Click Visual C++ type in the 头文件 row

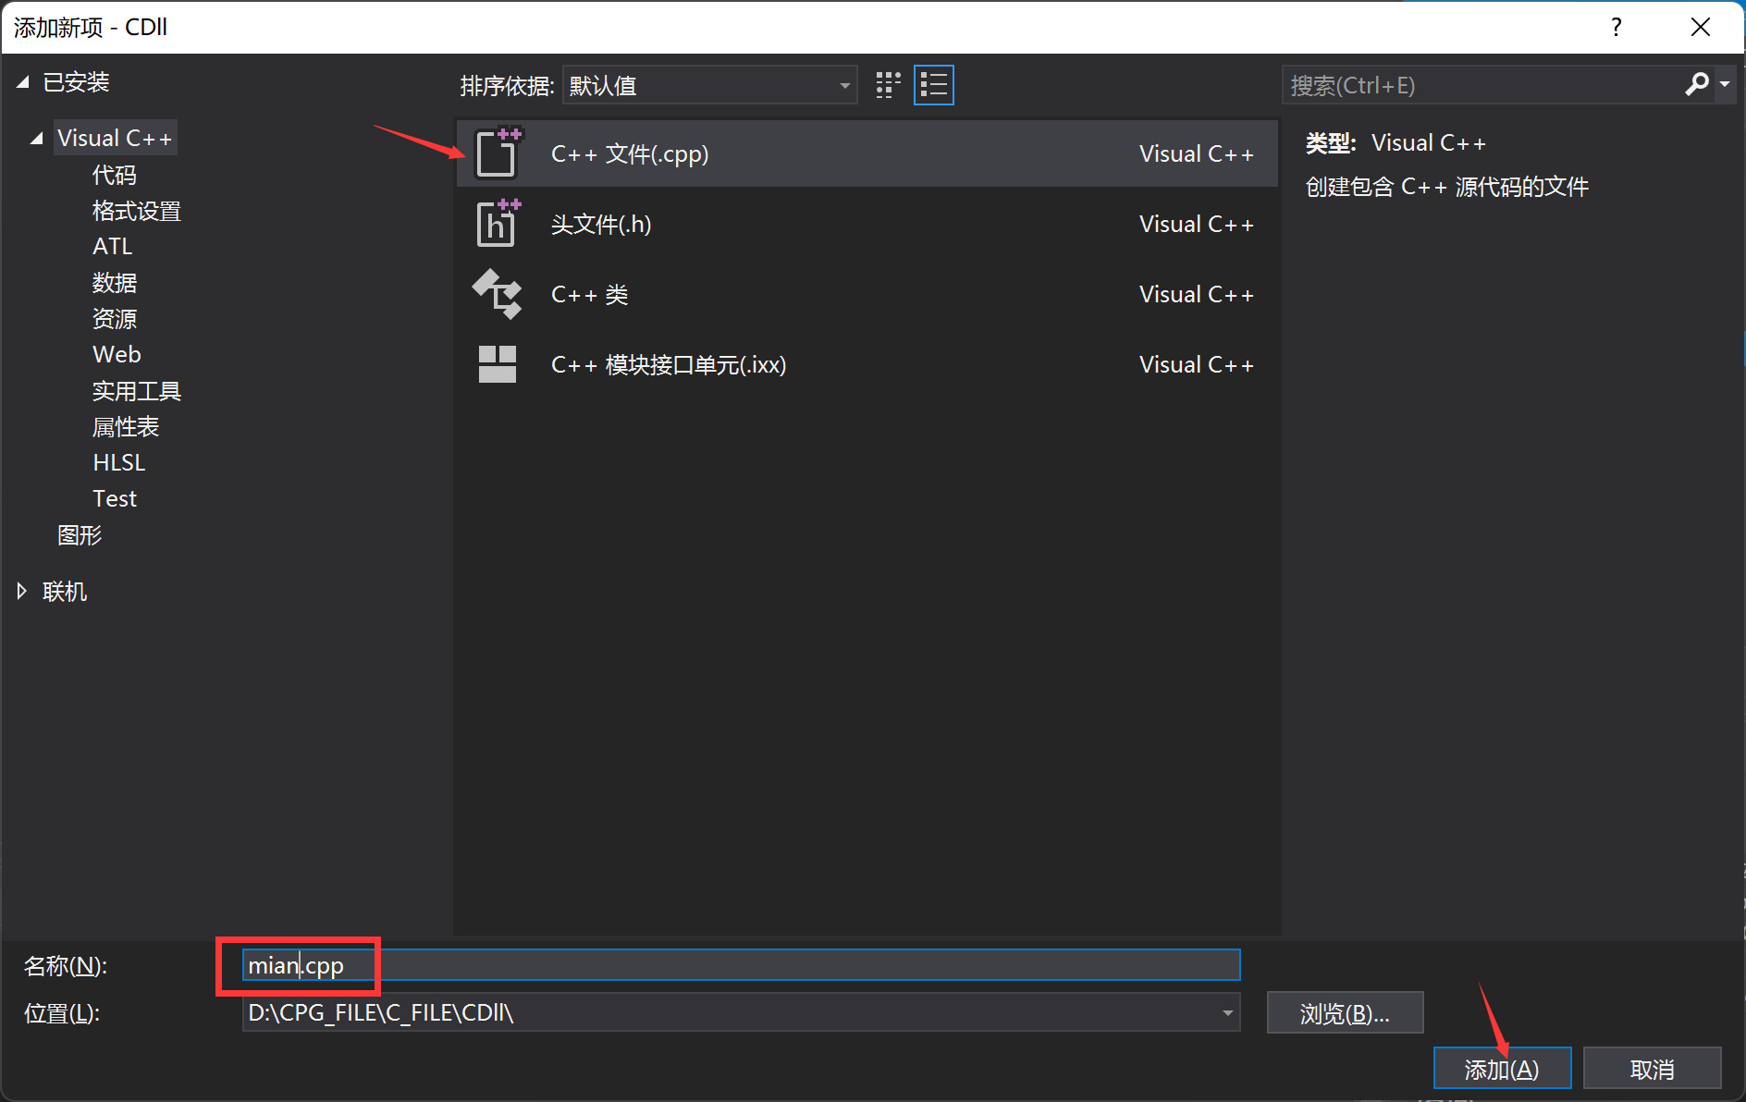(1196, 224)
